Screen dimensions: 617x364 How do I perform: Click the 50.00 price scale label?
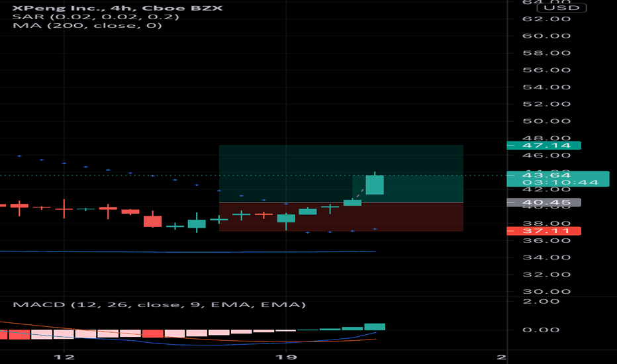pos(547,121)
